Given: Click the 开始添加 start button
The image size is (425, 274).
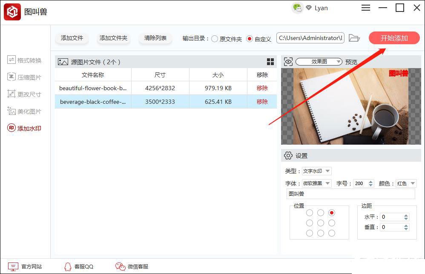Looking at the screenshot, I should [x=393, y=38].
